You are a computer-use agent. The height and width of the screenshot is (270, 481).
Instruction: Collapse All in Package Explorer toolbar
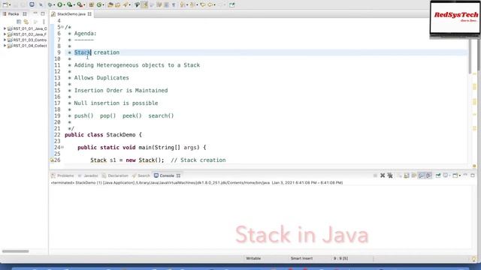[x=19, y=22]
